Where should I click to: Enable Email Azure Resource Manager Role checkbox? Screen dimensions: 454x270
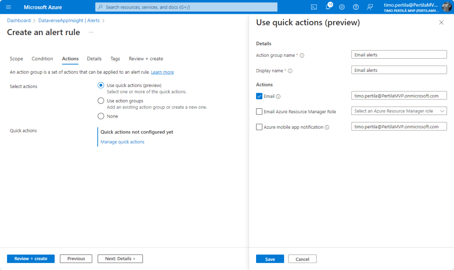coord(259,111)
